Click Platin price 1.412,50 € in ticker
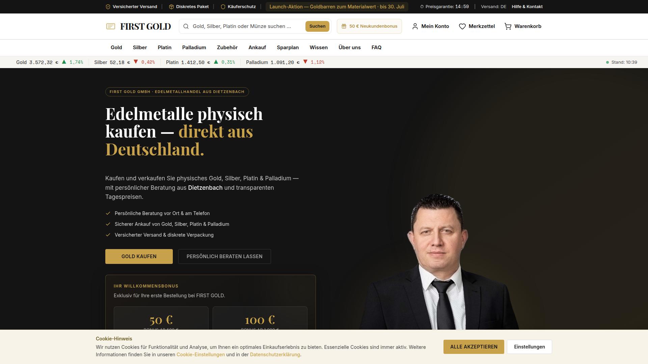648x364 pixels. (x=196, y=62)
